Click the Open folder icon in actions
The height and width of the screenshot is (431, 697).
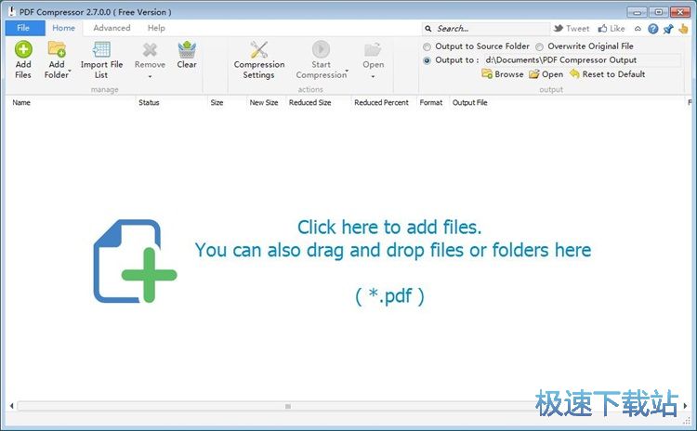(x=373, y=50)
